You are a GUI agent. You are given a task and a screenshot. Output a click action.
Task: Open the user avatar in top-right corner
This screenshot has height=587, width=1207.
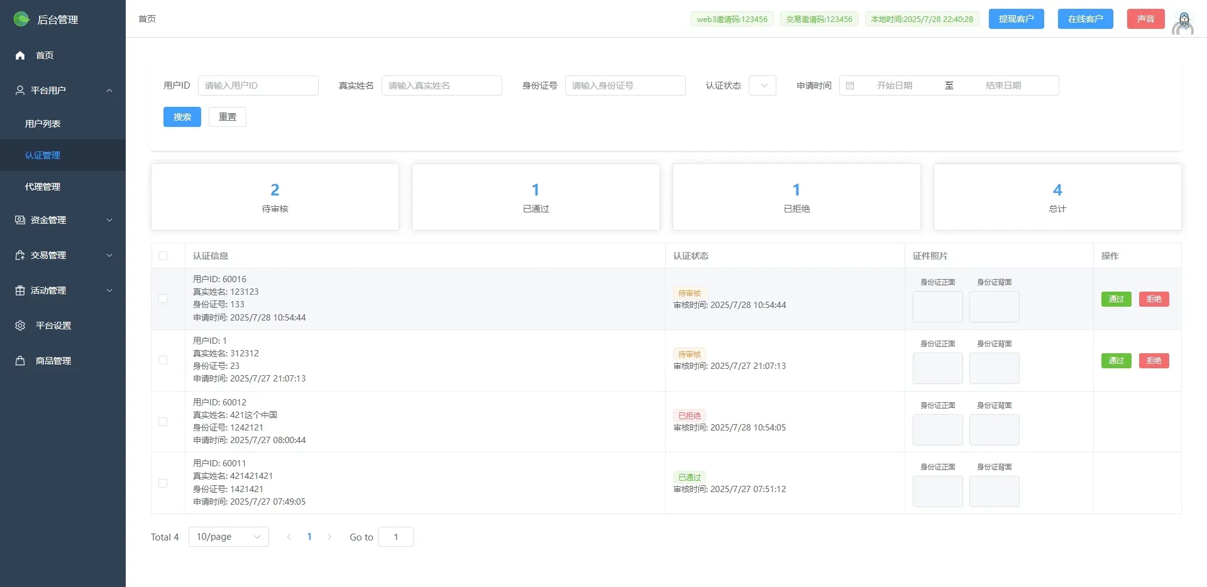click(x=1183, y=23)
